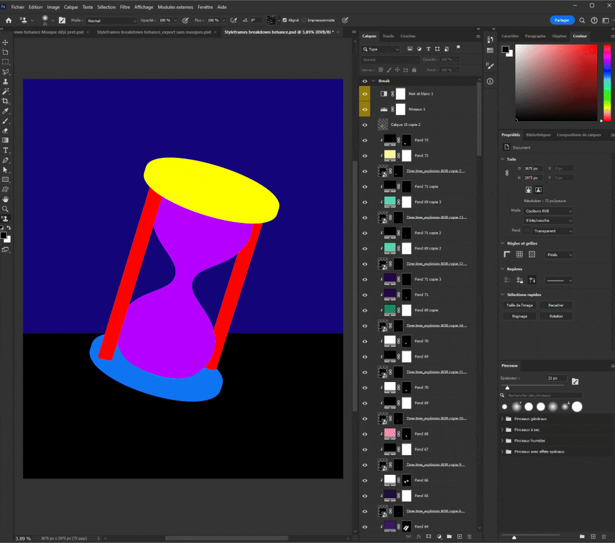The height and width of the screenshot is (543, 615).
Task: Hide the Fond 72 layer
Action: pos(365,156)
